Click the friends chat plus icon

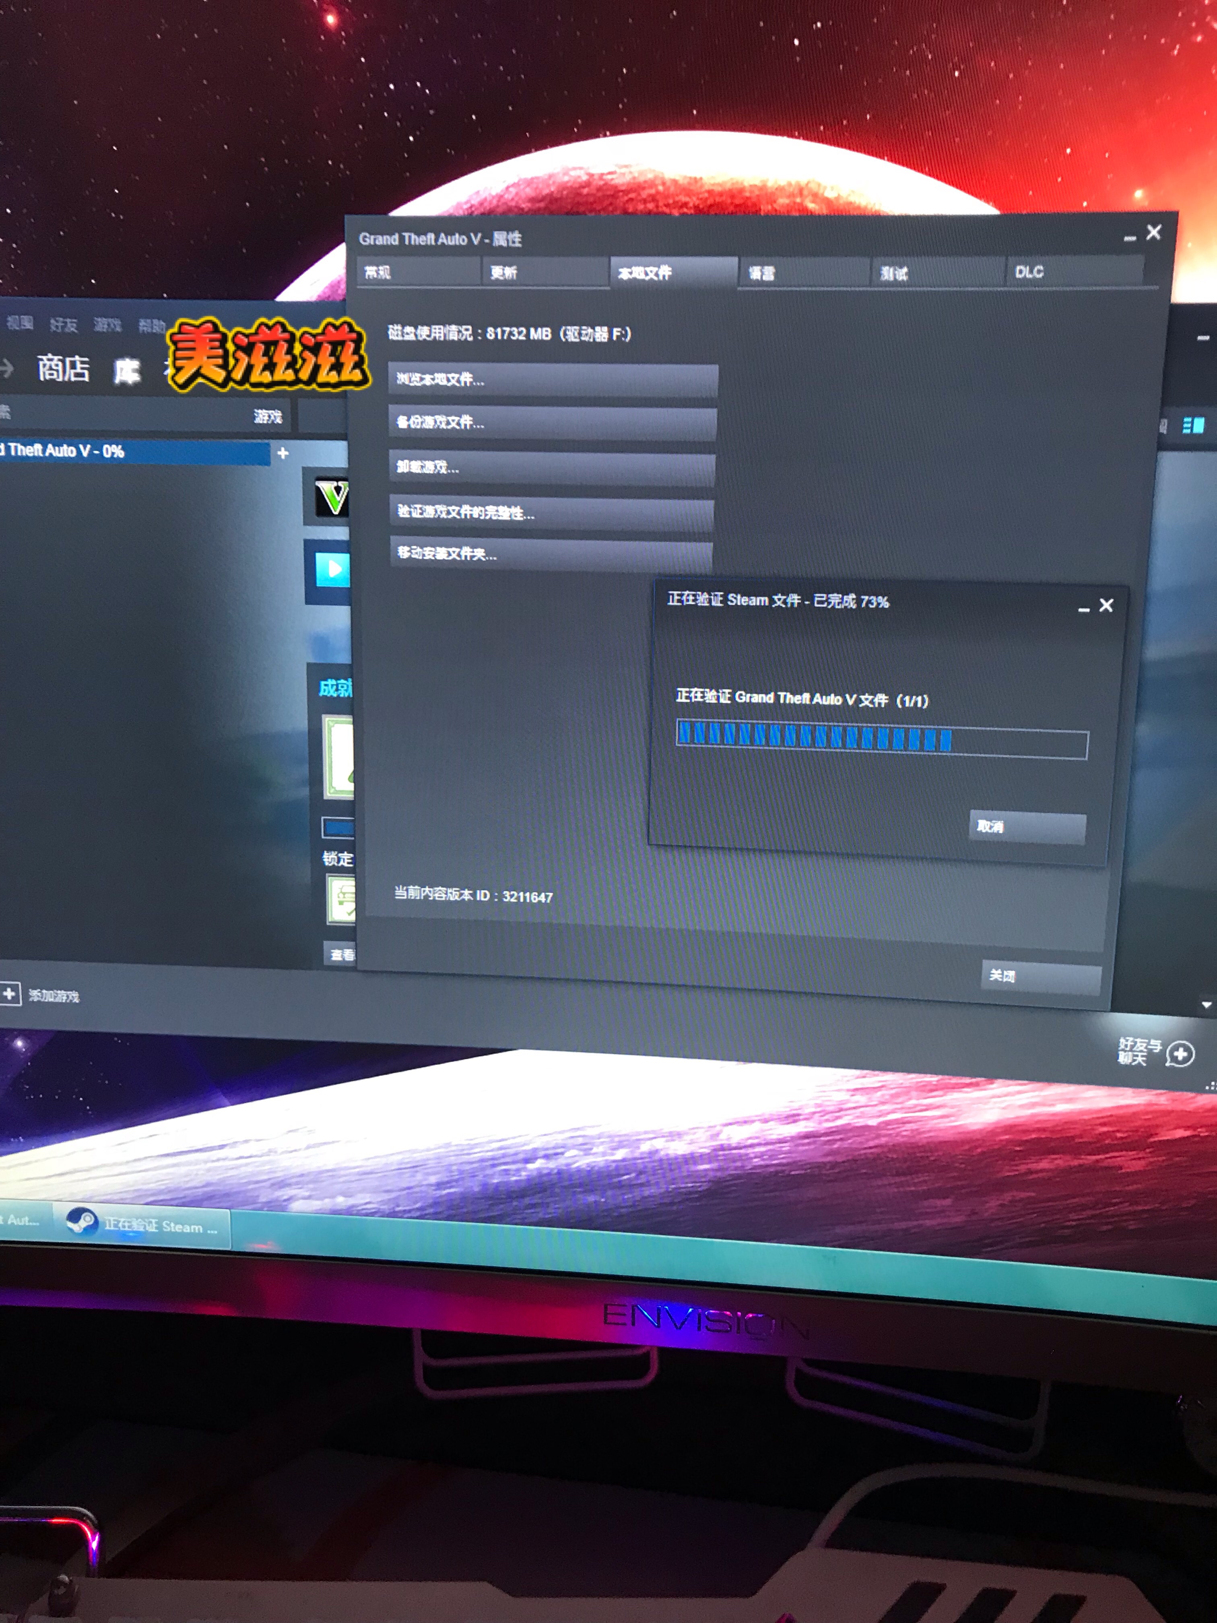tap(1180, 1055)
